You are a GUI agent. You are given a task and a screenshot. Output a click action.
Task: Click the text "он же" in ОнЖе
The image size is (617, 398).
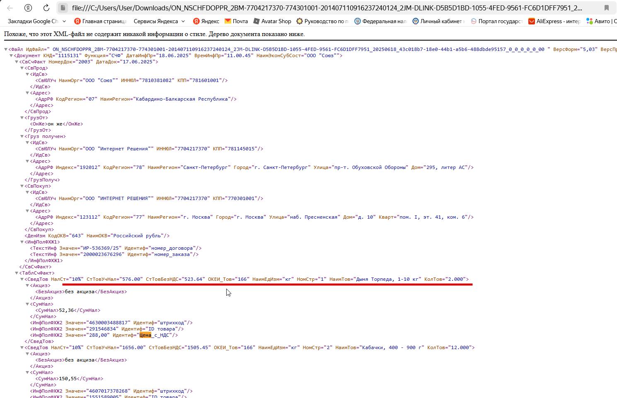click(x=55, y=124)
